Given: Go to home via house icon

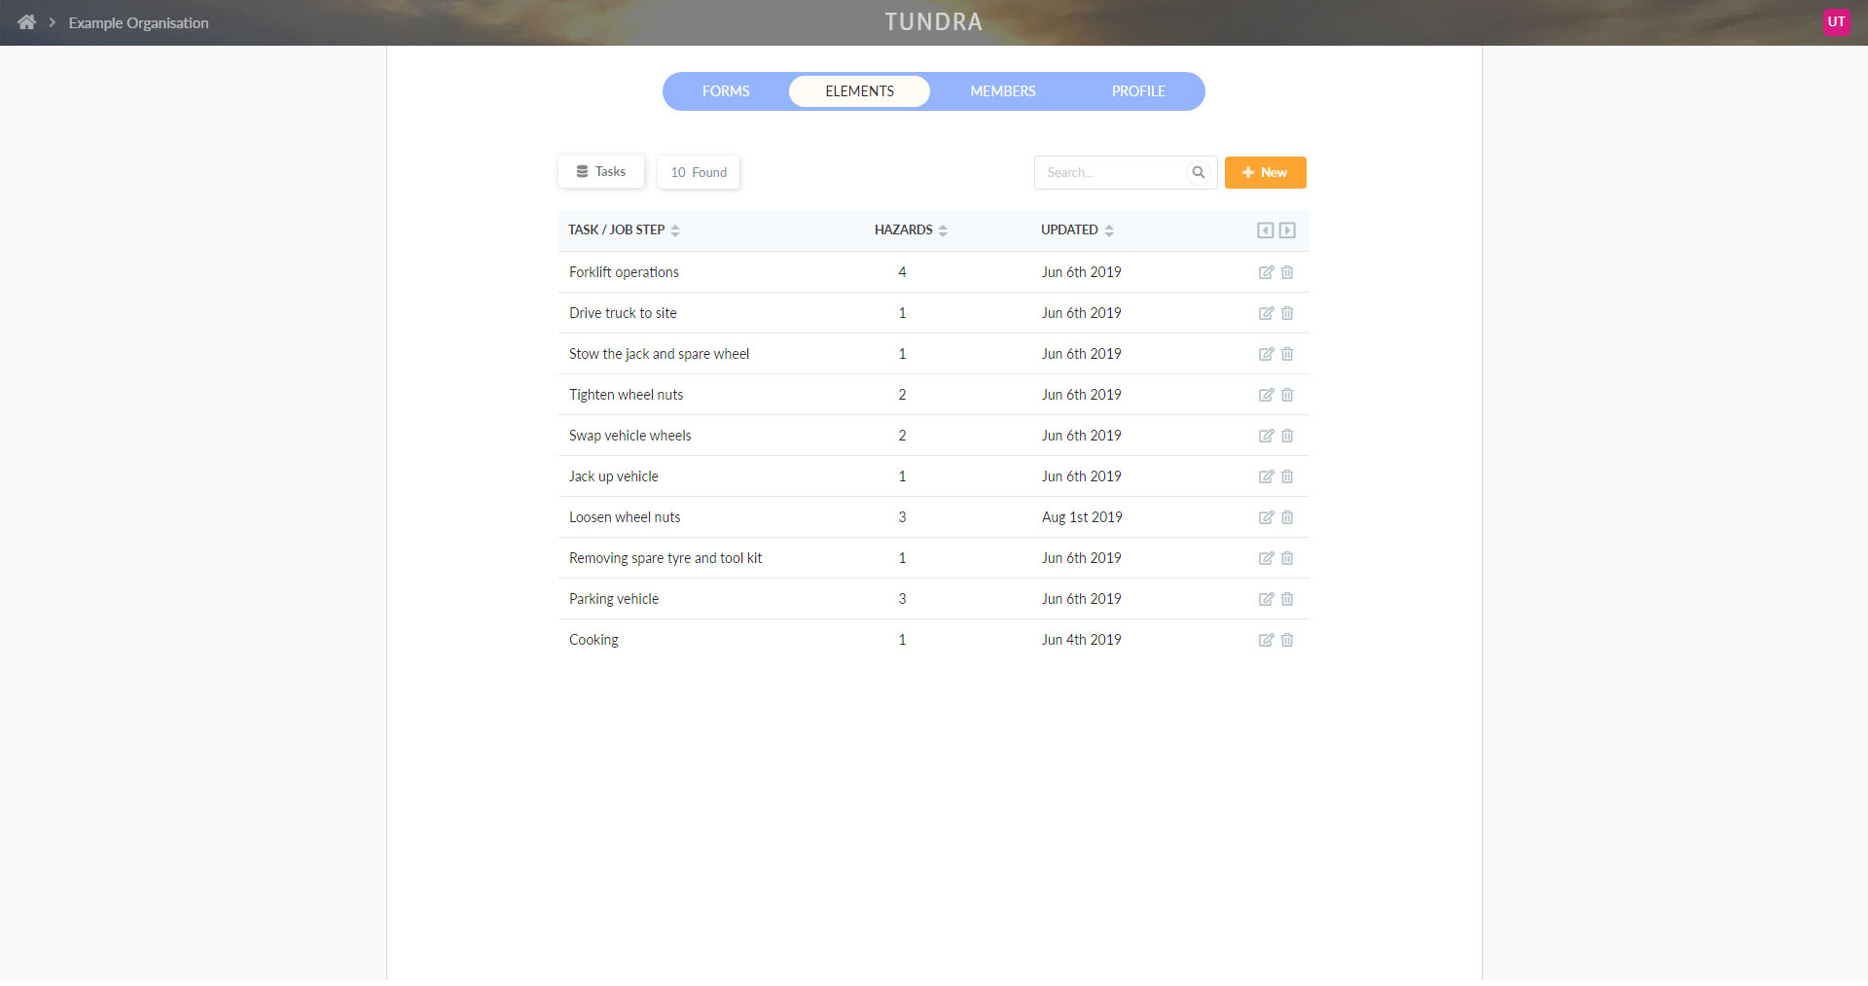Looking at the screenshot, I should pyautogui.click(x=26, y=21).
